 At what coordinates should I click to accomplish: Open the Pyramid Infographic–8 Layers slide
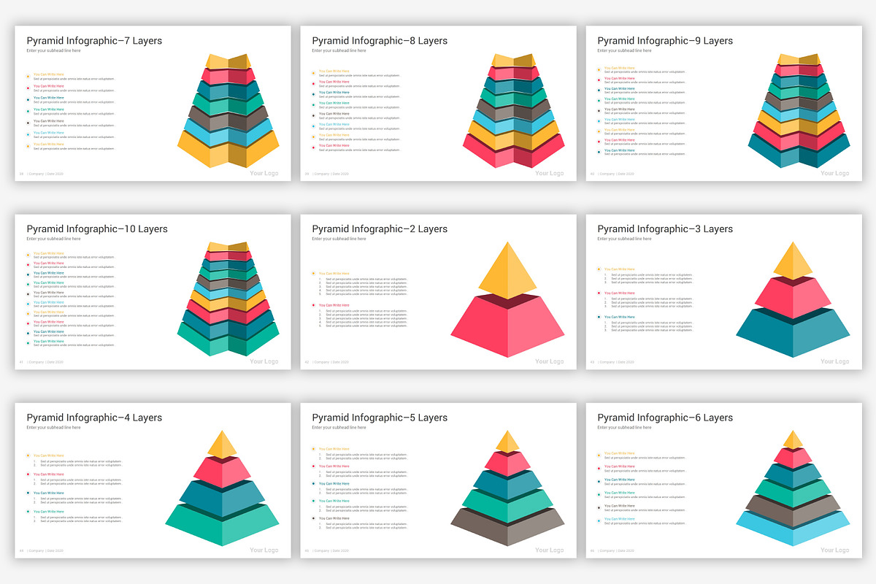[438, 103]
